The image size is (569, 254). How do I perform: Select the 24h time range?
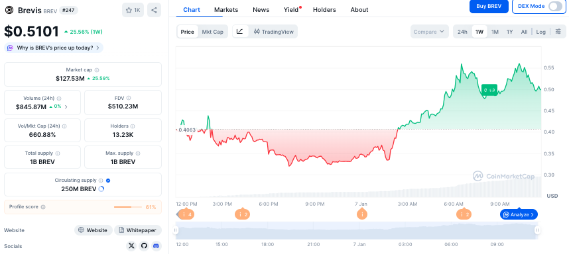[462, 32]
